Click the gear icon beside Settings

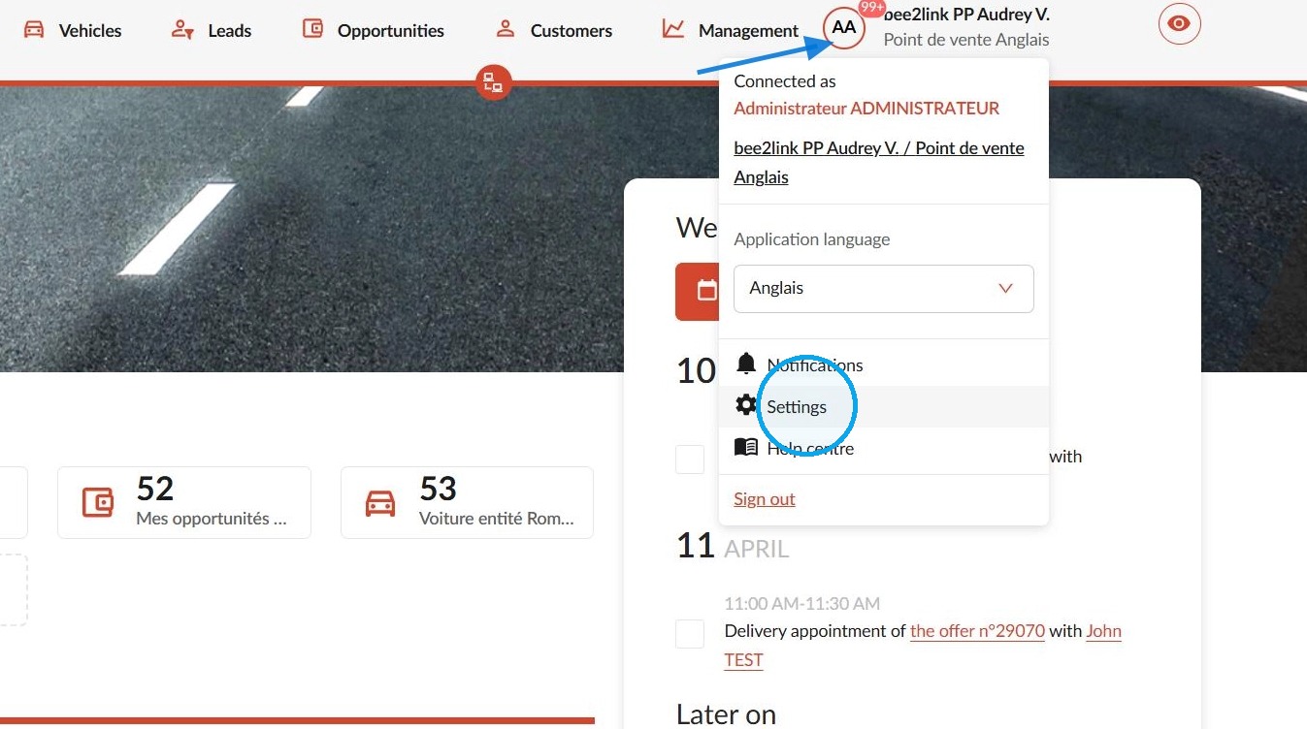746,405
